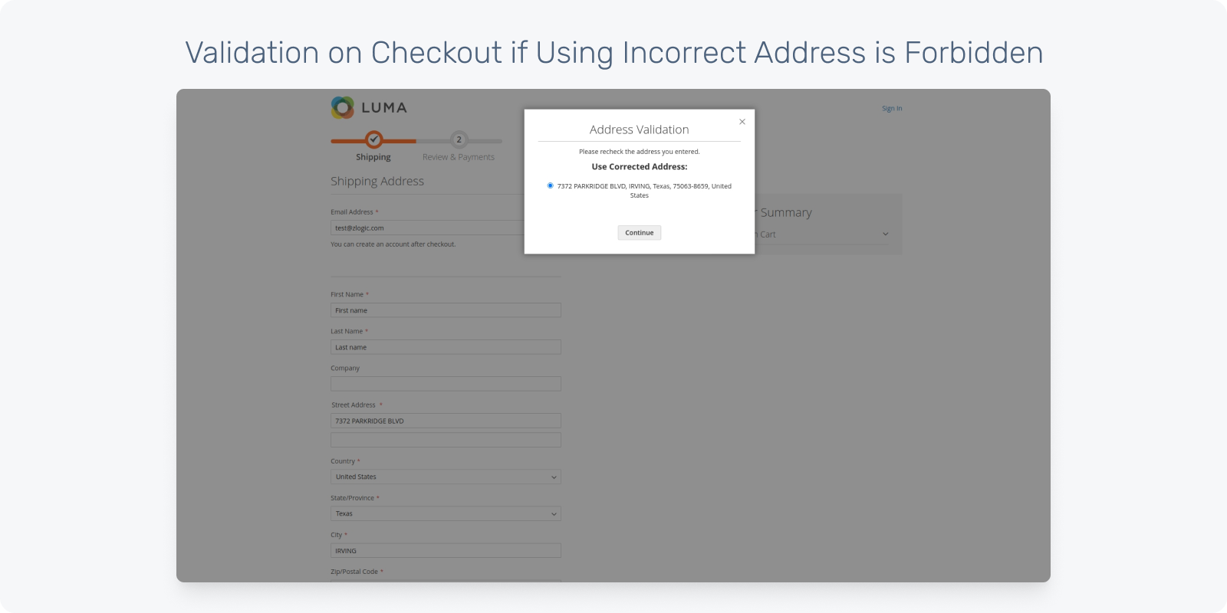Expand the cart items chevron
1227x613 pixels.
click(885, 234)
